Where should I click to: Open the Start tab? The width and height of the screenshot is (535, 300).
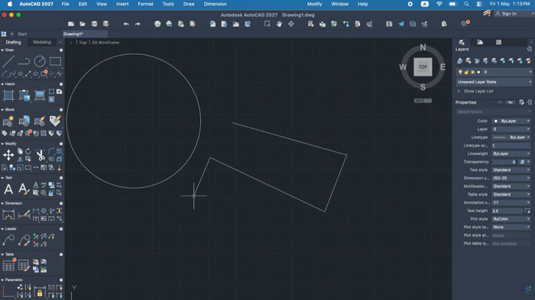tap(22, 34)
